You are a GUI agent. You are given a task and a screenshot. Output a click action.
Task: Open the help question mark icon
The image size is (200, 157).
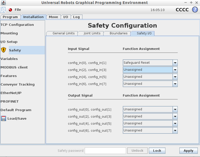point(195,10)
